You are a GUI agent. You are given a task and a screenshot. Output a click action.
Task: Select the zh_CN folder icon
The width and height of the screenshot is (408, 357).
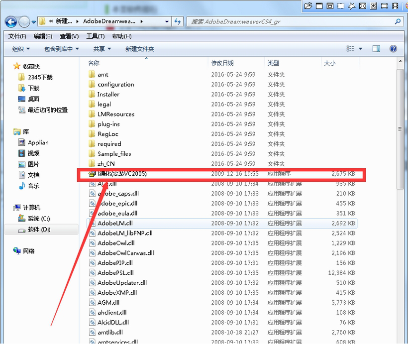[x=92, y=163]
